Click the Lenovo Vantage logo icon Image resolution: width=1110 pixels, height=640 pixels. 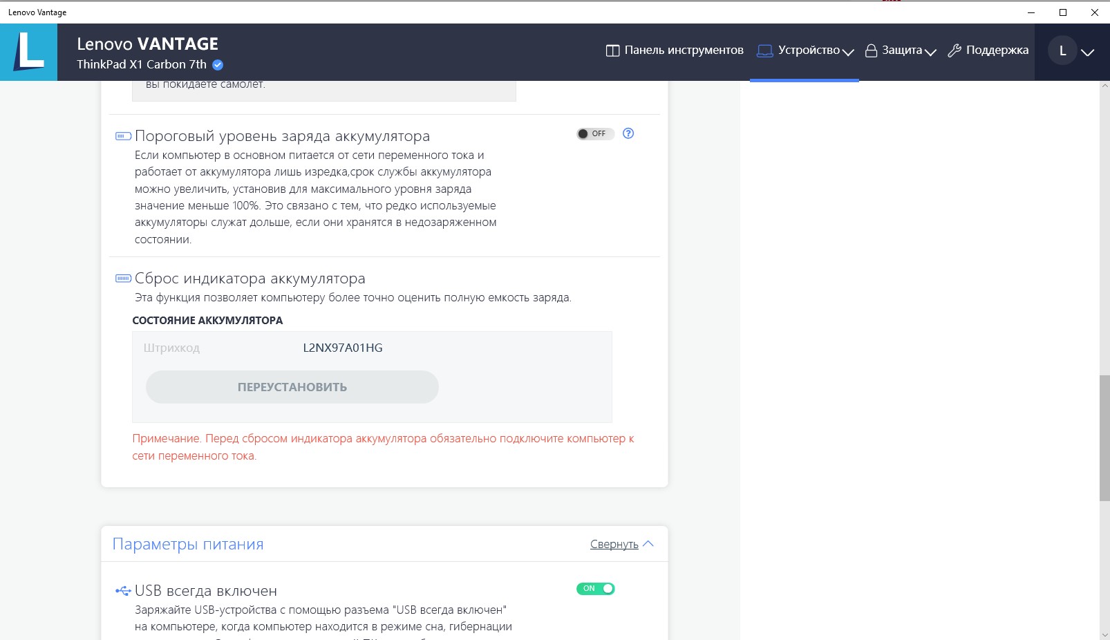click(x=28, y=52)
